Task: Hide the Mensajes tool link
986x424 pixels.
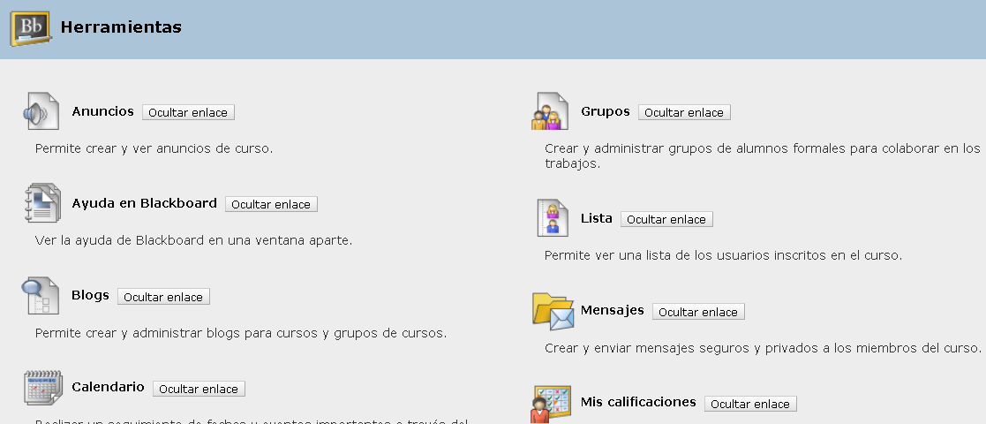Action: 698,312
